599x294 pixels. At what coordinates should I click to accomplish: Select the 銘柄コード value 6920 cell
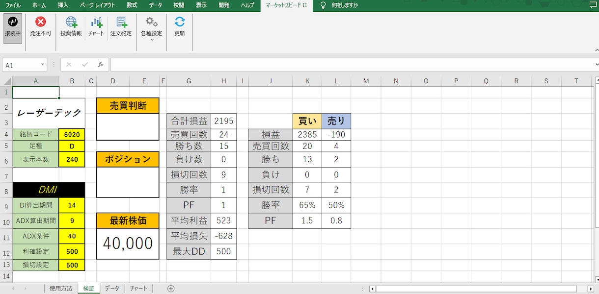click(x=72, y=134)
